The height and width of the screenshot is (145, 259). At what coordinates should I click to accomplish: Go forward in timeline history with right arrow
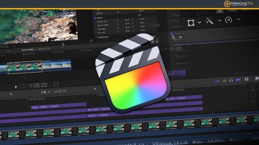click(x=95, y=89)
